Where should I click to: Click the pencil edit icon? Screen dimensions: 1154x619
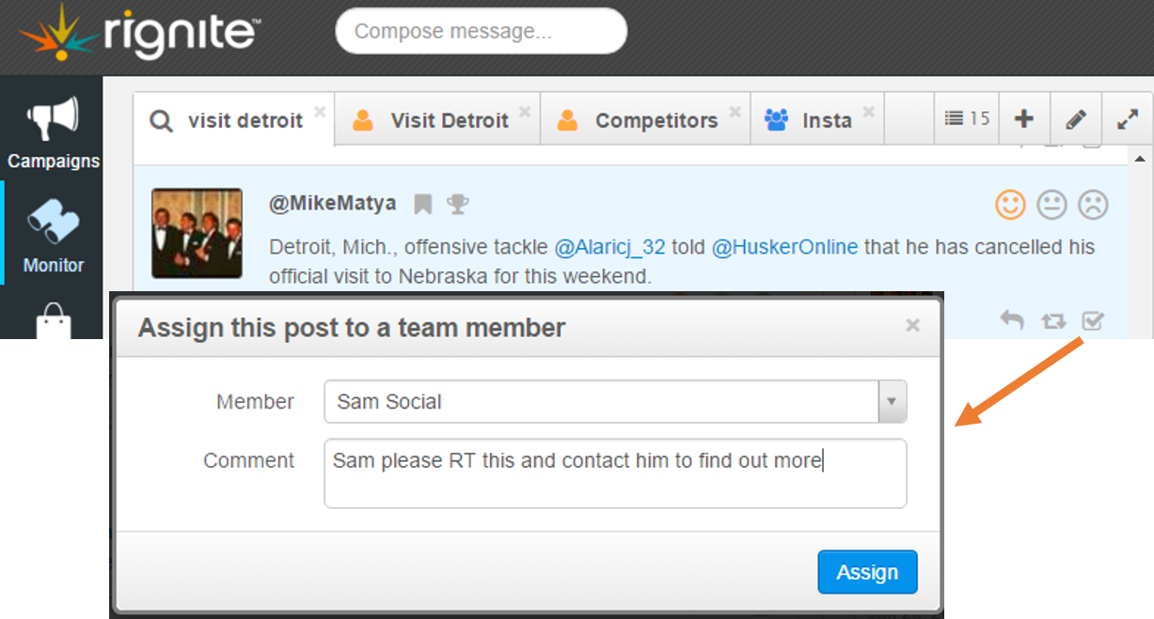[x=1076, y=119]
